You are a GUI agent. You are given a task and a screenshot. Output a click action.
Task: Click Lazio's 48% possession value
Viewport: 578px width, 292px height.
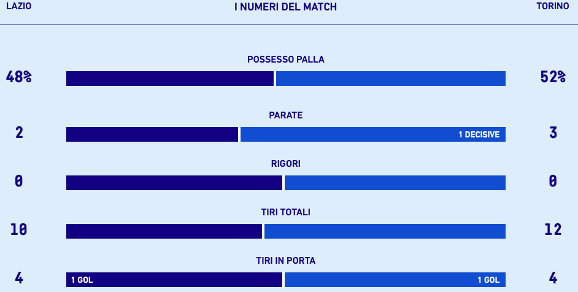coord(18,77)
